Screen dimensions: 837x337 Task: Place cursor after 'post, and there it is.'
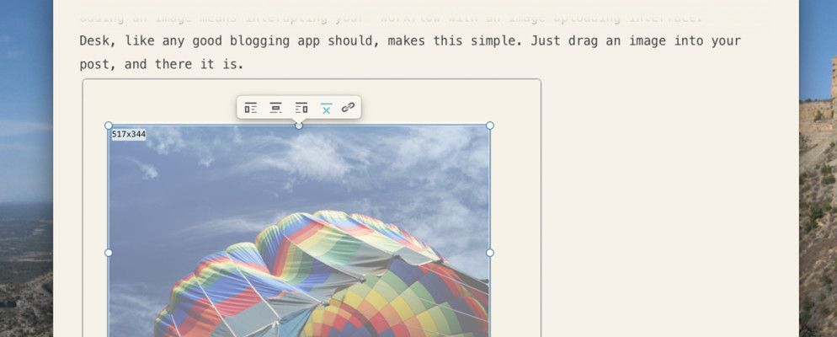coord(244,65)
